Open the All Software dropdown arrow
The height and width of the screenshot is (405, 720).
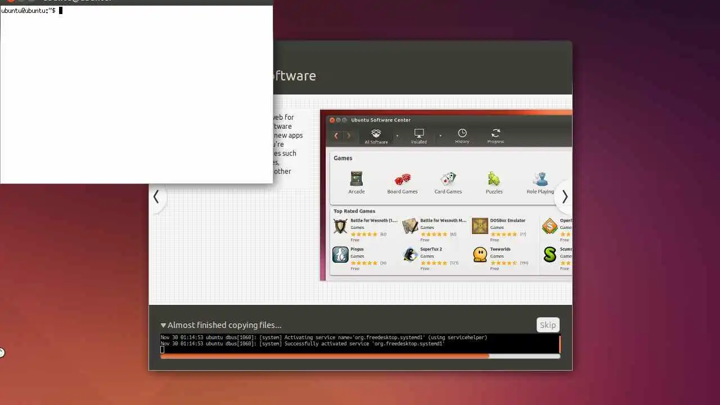pyautogui.click(x=397, y=136)
